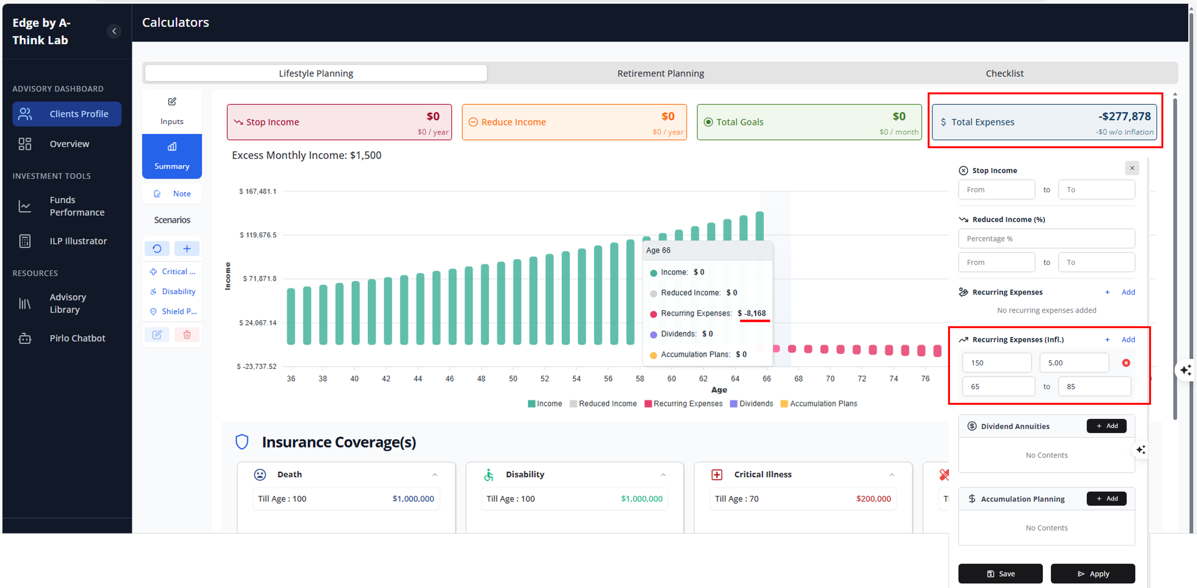Image resolution: width=1197 pixels, height=588 pixels.
Task: Click the edit scenario pencil icon
Action: click(x=157, y=334)
